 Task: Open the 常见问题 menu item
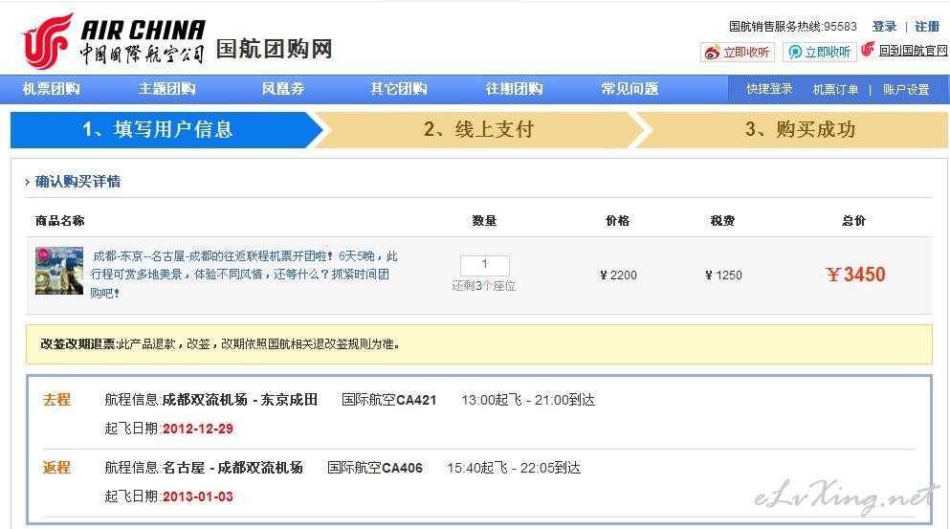(630, 89)
